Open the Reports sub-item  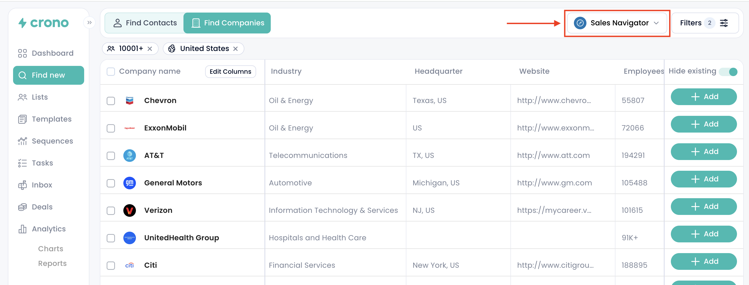coord(52,264)
